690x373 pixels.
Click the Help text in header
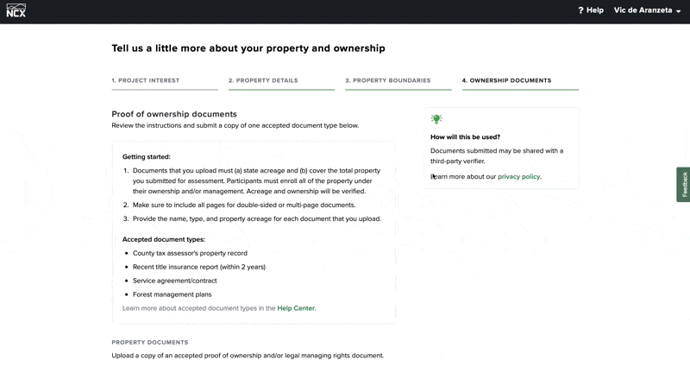tap(595, 10)
